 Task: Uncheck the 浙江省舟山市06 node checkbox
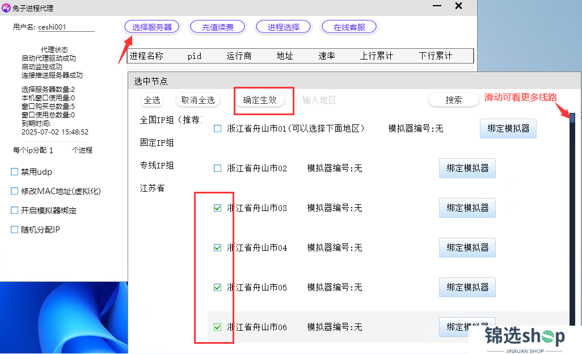click(217, 327)
